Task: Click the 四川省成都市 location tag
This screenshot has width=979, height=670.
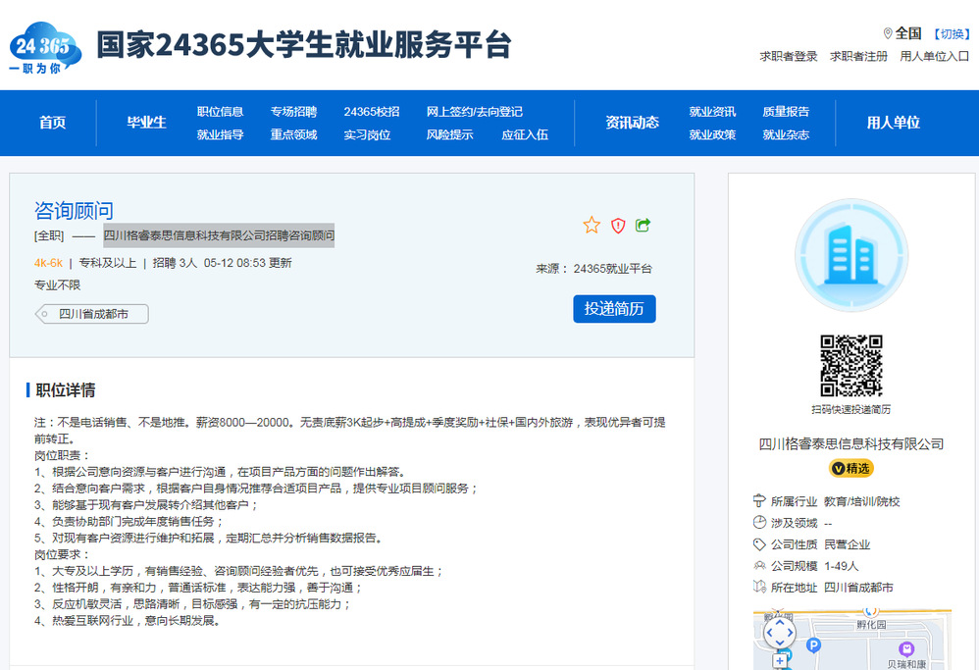Action: coord(93,314)
